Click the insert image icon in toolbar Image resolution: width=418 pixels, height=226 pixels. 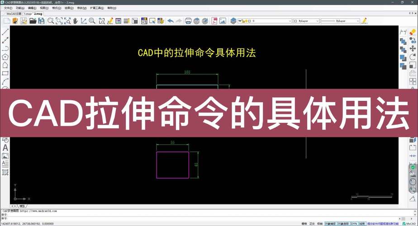pyautogui.click(x=223, y=21)
